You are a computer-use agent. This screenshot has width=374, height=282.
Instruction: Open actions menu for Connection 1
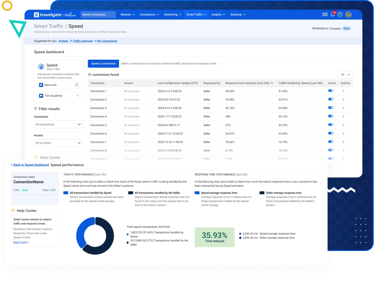click(x=343, y=91)
